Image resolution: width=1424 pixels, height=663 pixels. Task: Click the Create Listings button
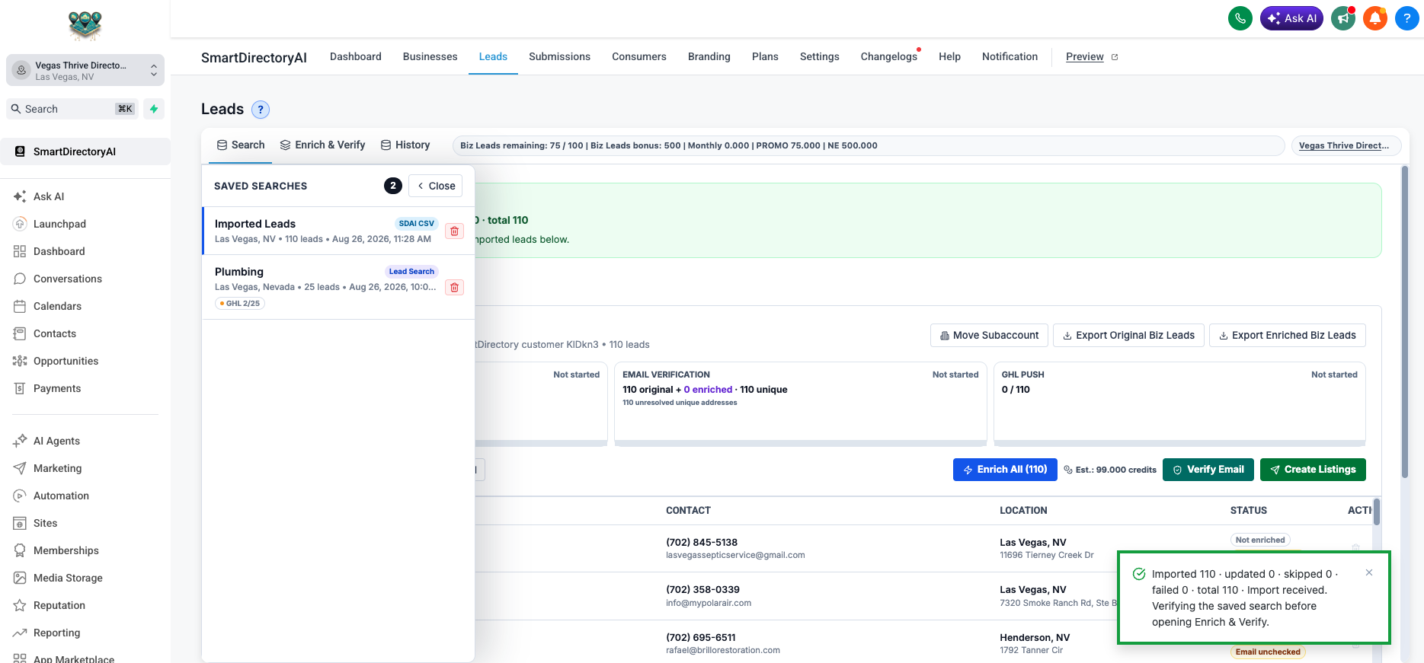pyautogui.click(x=1313, y=470)
